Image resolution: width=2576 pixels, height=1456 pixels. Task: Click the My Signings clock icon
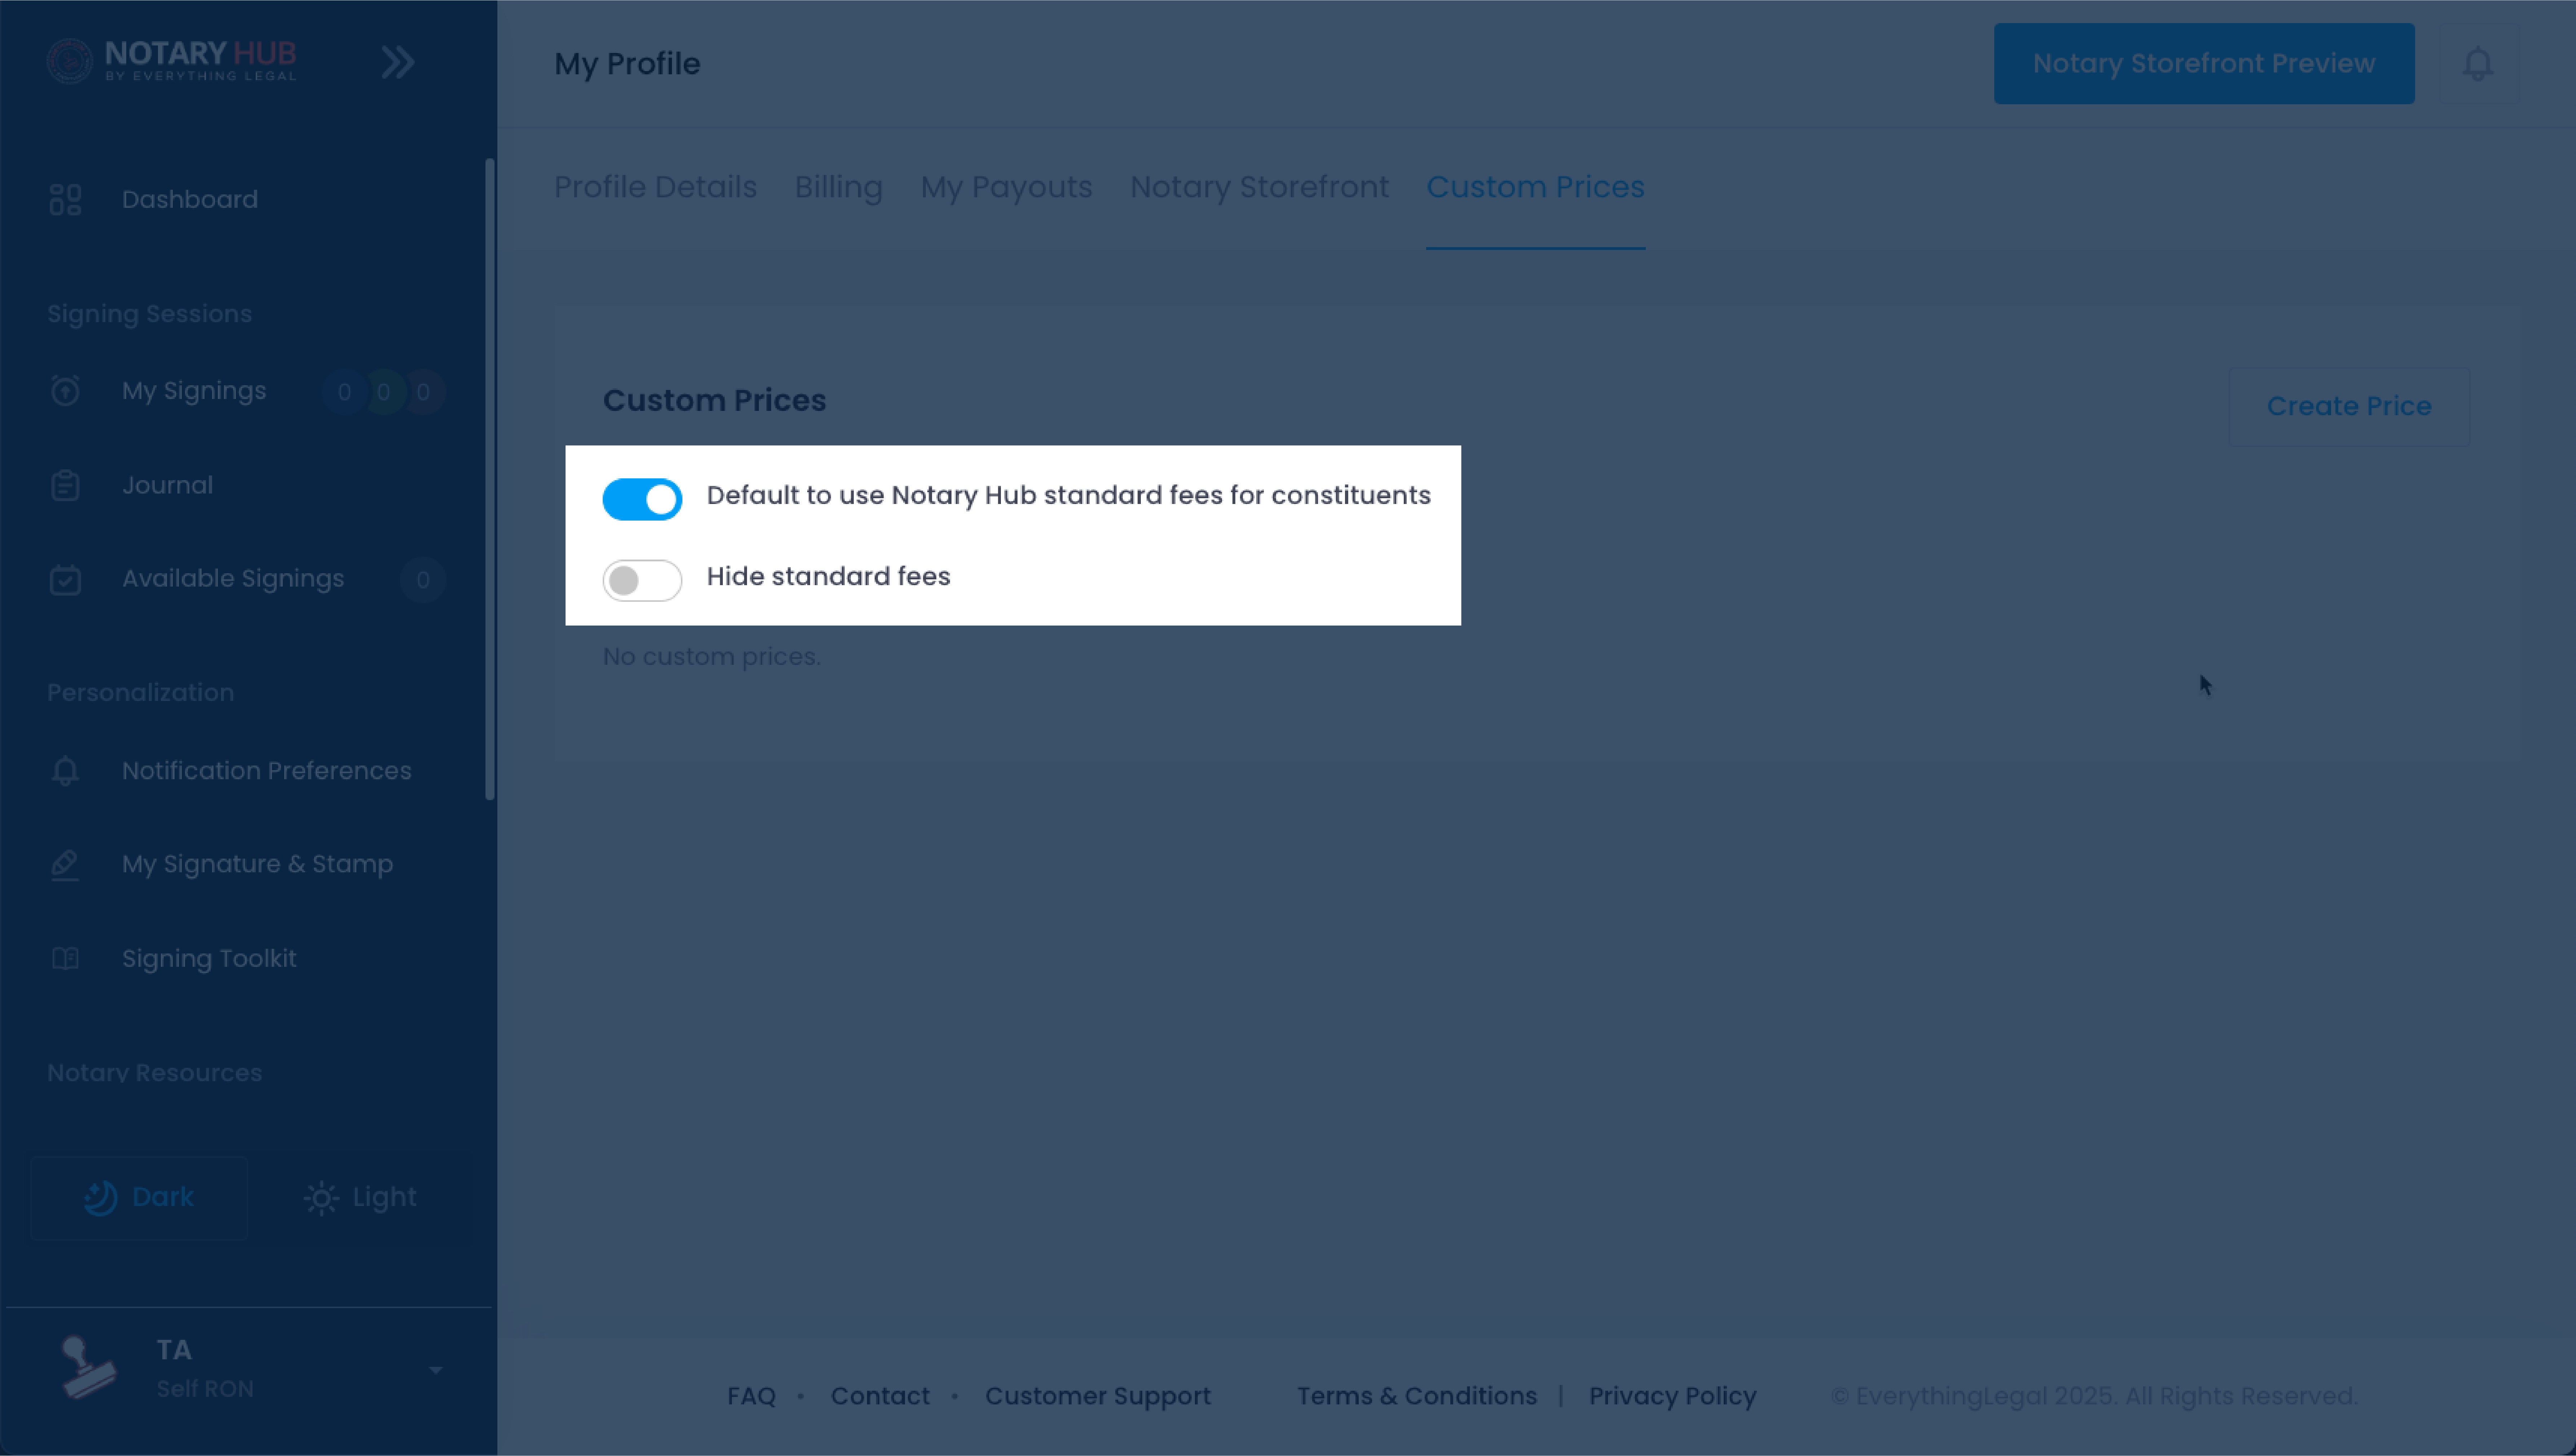pos(65,391)
